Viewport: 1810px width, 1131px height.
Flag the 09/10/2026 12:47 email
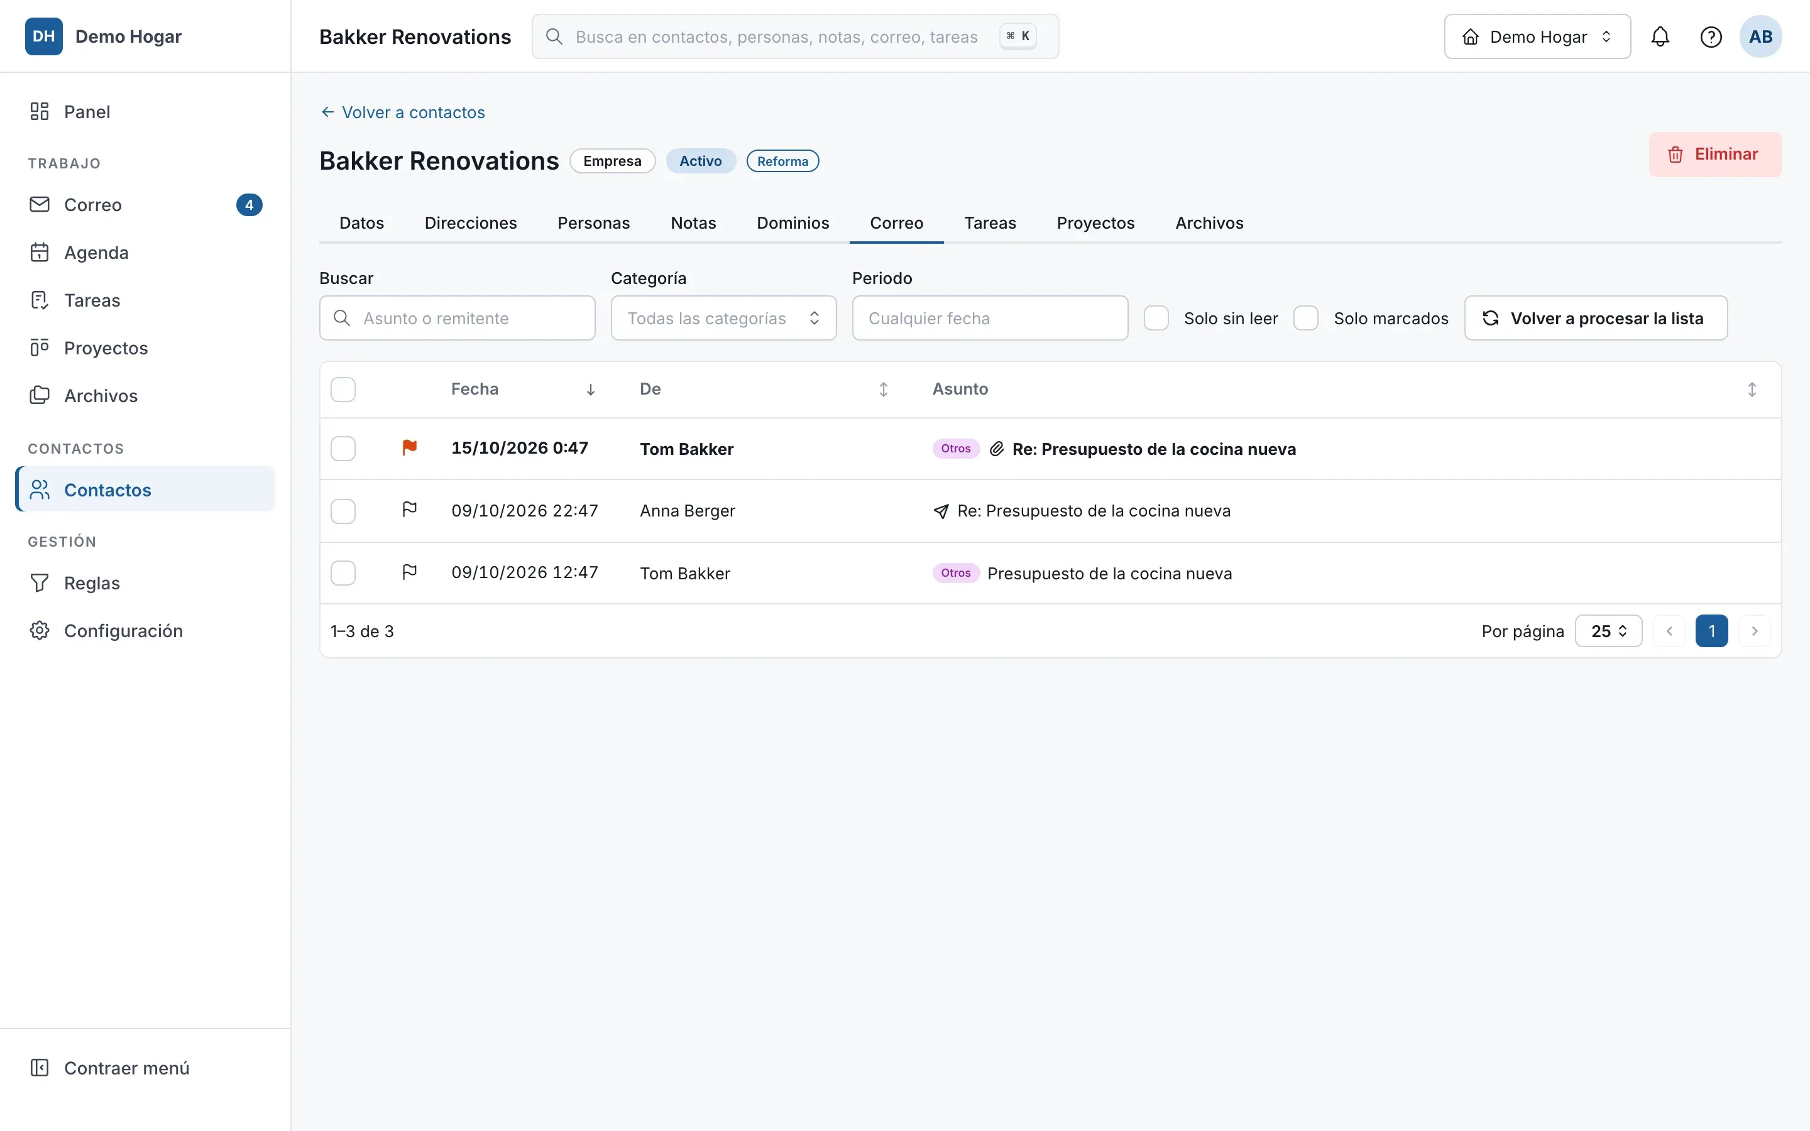coord(409,572)
